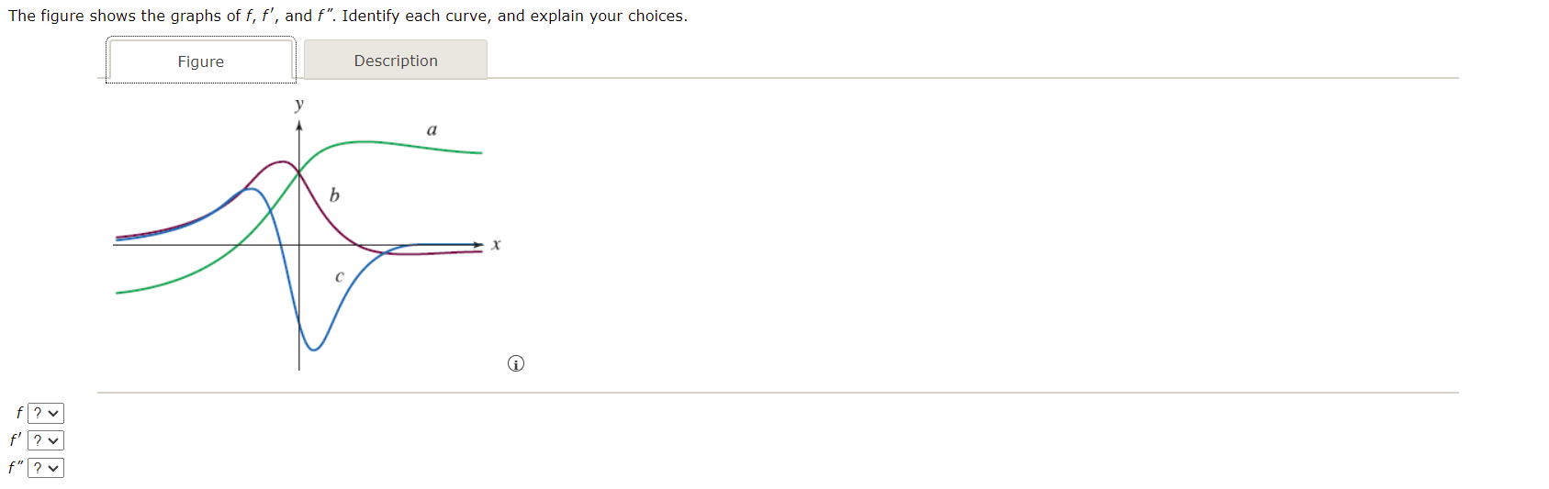Switch to the Figure tab

click(x=201, y=61)
